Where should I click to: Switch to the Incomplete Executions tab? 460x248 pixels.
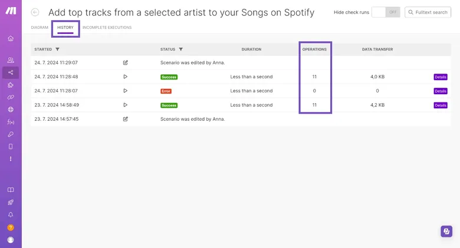pos(107,27)
